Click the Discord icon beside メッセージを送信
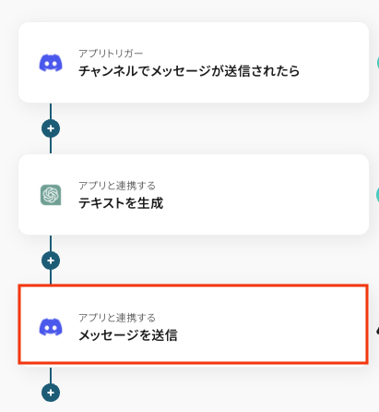The height and width of the screenshot is (412, 379). (51, 327)
